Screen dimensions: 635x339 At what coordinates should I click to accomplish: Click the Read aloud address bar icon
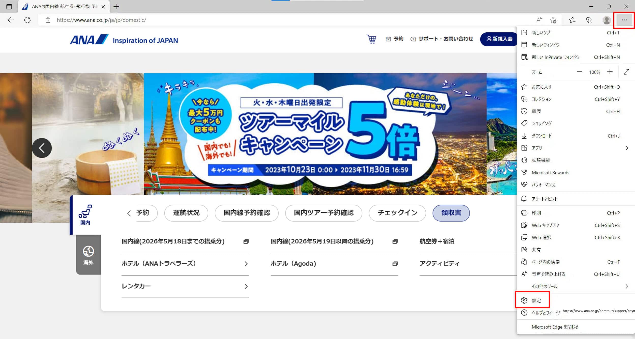(539, 20)
